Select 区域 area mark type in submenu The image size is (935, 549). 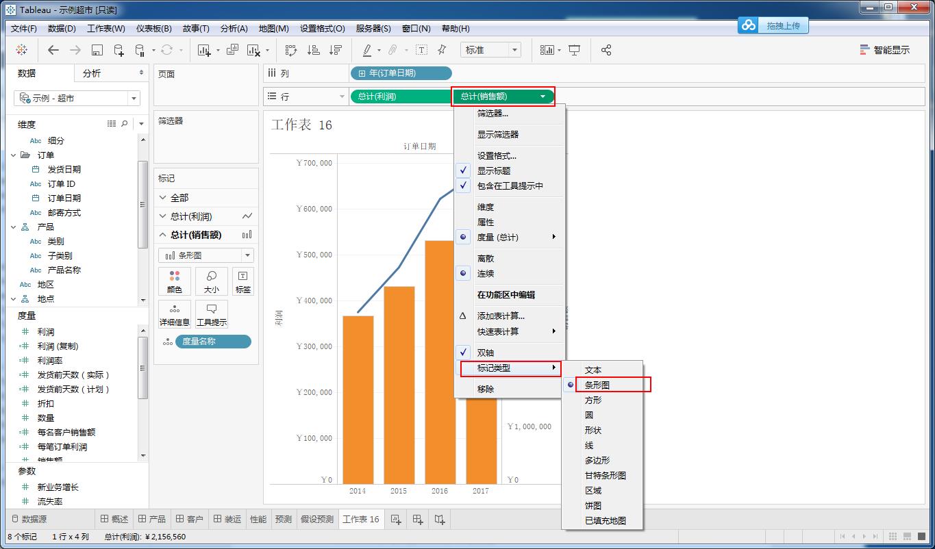tap(603, 491)
